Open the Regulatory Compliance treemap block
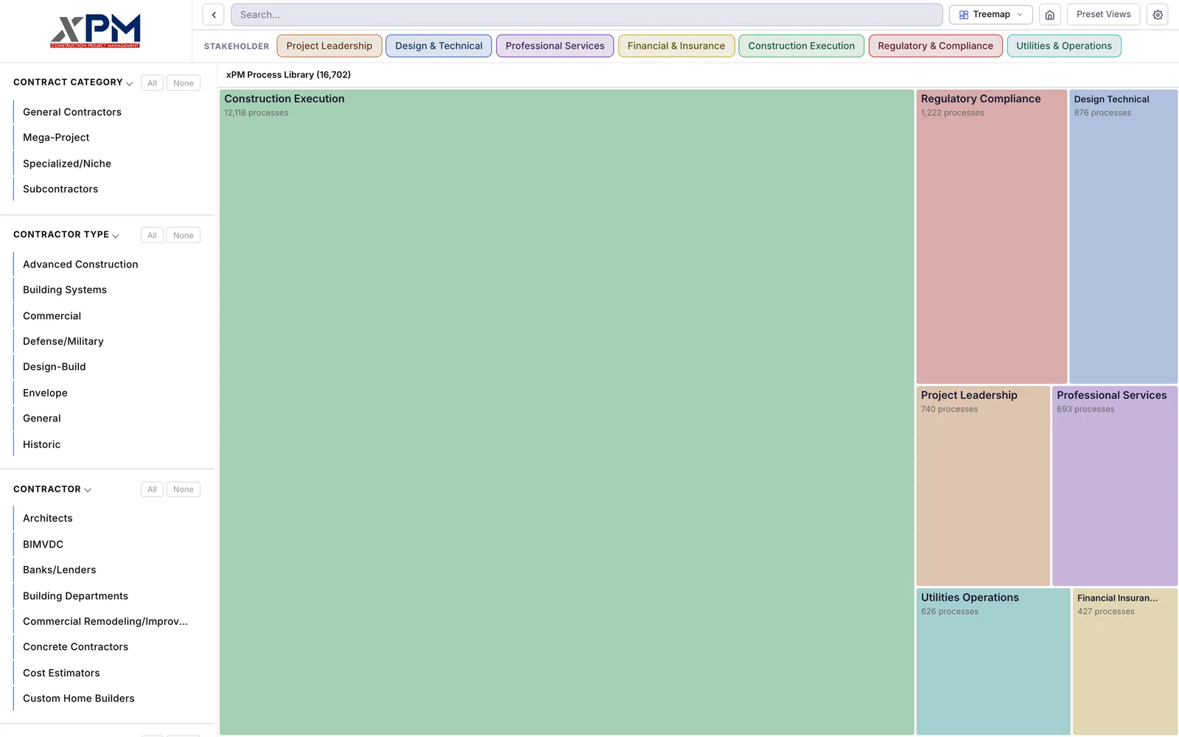The height and width of the screenshot is (737, 1179). [x=992, y=237]
